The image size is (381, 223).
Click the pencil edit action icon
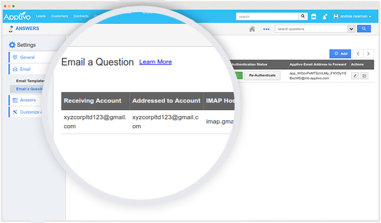point(355,76)
